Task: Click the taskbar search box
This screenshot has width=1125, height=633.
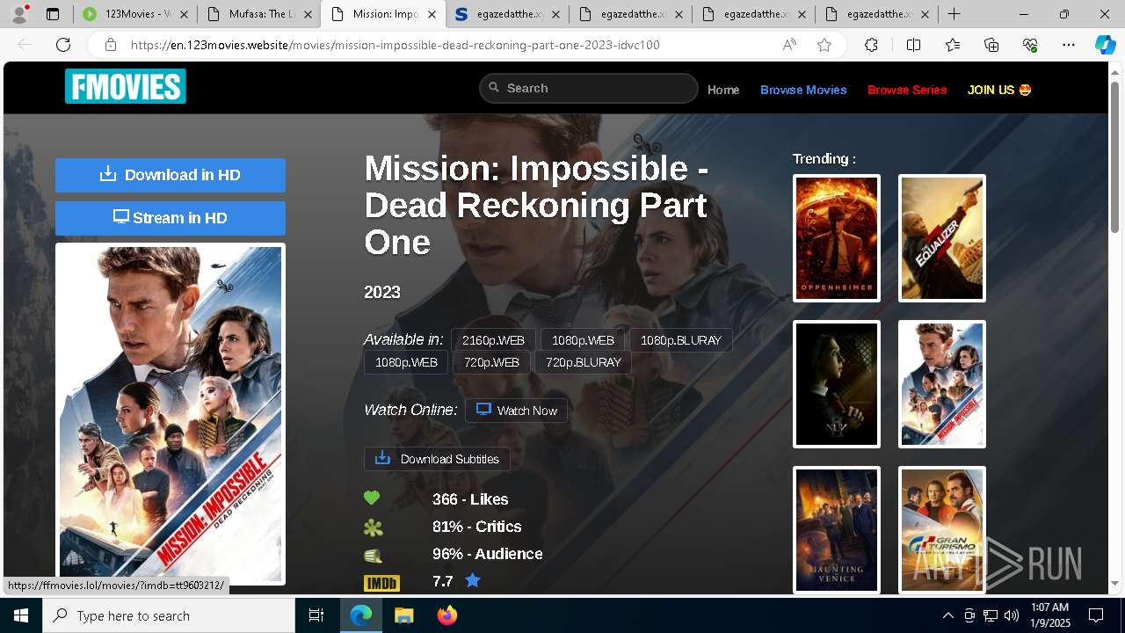Action: tap(169, 615)
